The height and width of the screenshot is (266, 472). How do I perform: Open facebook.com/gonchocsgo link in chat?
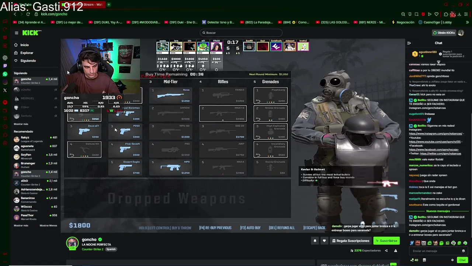coord(434,150)
